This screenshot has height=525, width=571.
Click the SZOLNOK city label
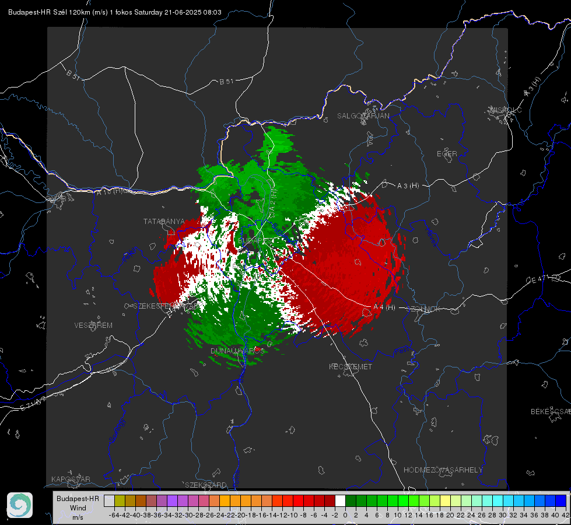point(423,309)
